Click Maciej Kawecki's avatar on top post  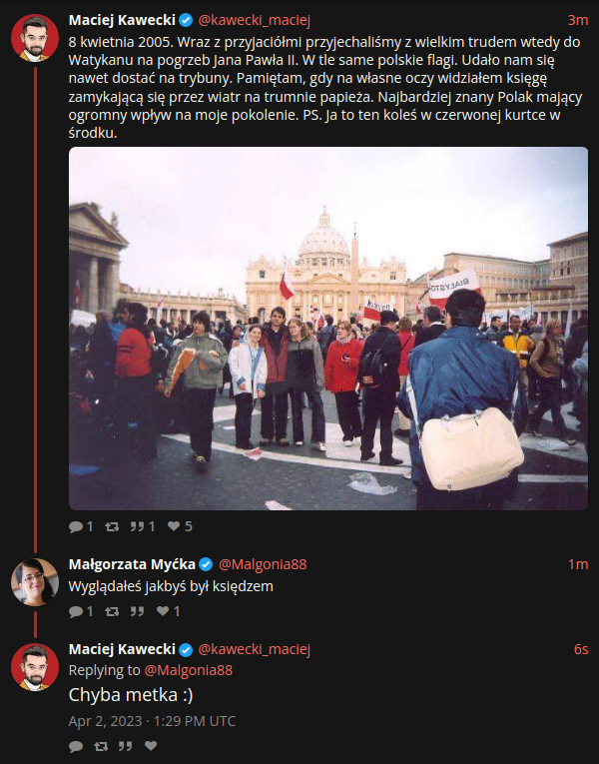[x=35, y=38]
